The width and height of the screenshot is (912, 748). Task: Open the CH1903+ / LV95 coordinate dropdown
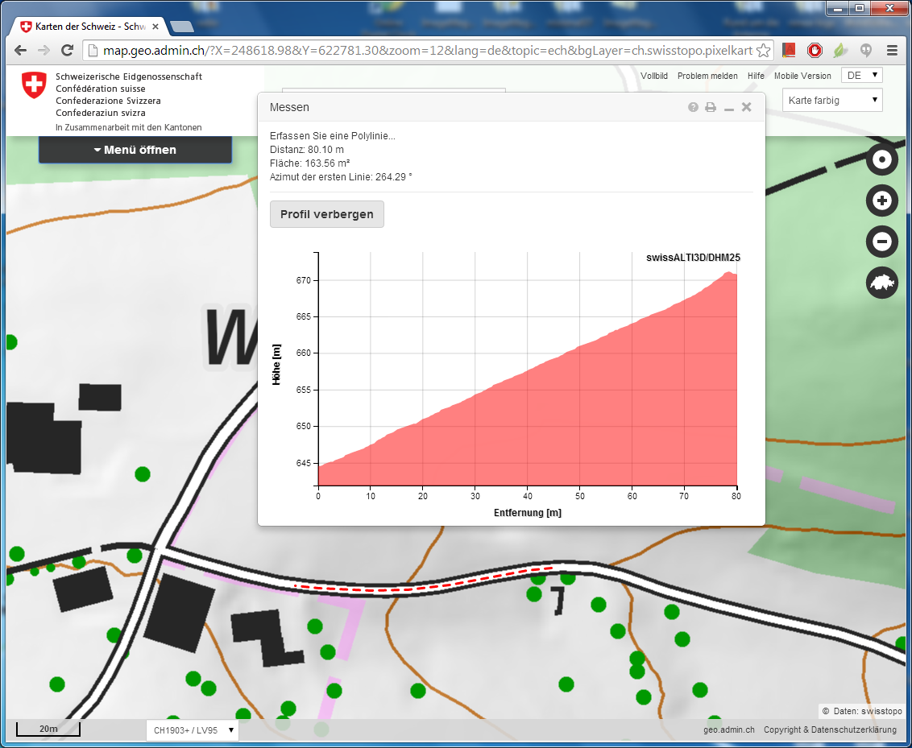(193, 730)
